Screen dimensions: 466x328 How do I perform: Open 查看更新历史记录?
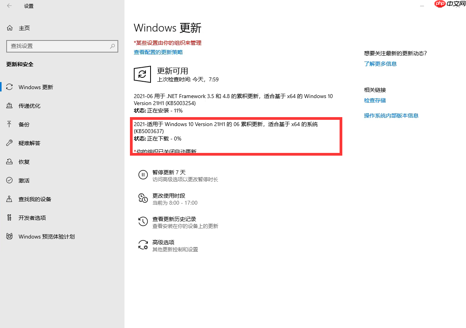[x=174, y=219]
